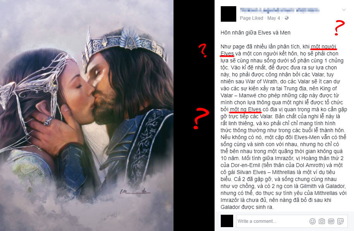
Task: Click the globe public privacy icon
Action: (287, 18)
